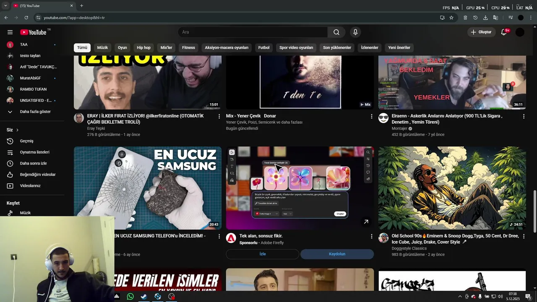Image resolution: width=537 pixels, height=302 pixels.
Task: Click the translate extension icon
Action: click(x=495, y=18)
